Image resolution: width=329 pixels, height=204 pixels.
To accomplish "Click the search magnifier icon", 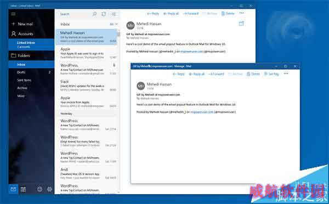I will 95,14.
